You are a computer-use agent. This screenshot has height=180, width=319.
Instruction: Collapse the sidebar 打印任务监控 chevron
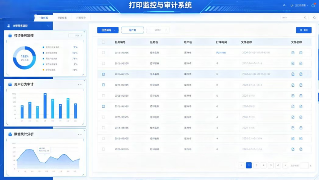48,26
